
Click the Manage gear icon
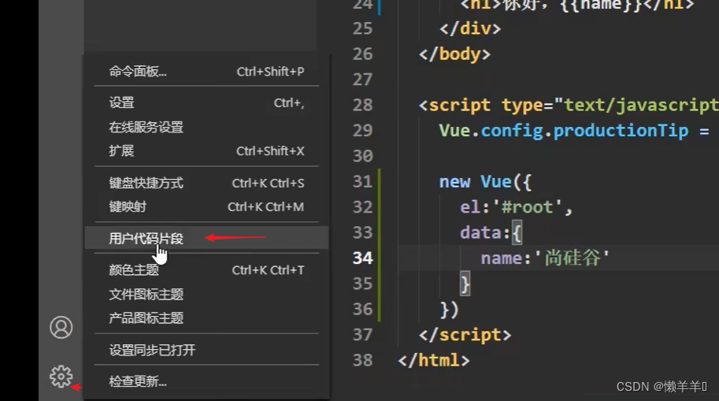(61, 377)
